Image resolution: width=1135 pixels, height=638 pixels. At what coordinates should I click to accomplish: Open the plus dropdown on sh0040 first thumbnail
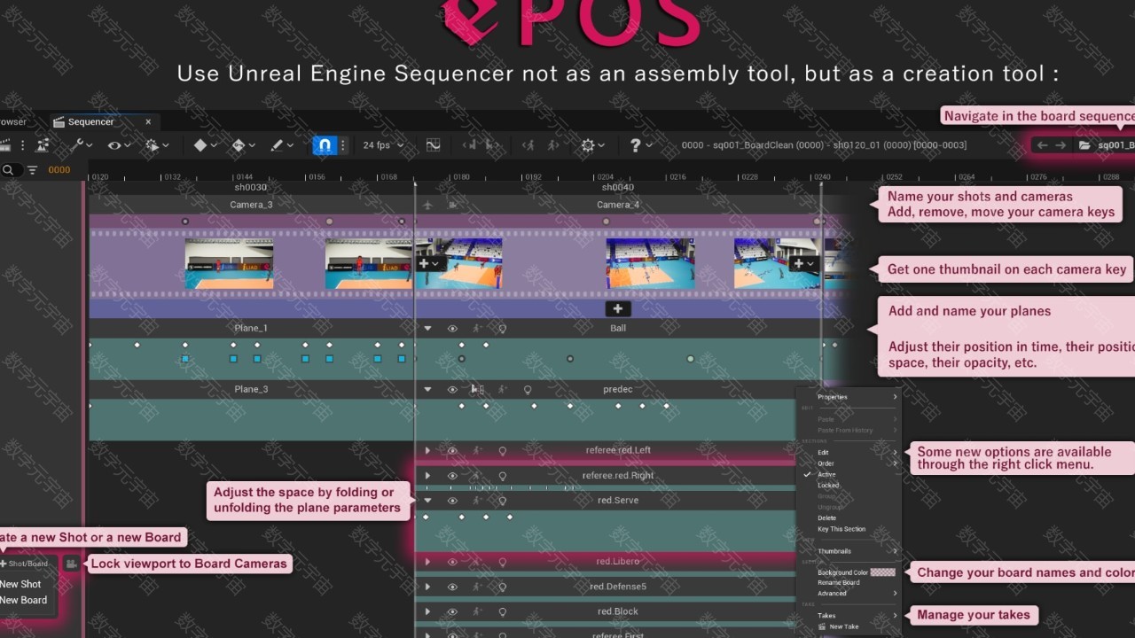[x=429, y=263]
